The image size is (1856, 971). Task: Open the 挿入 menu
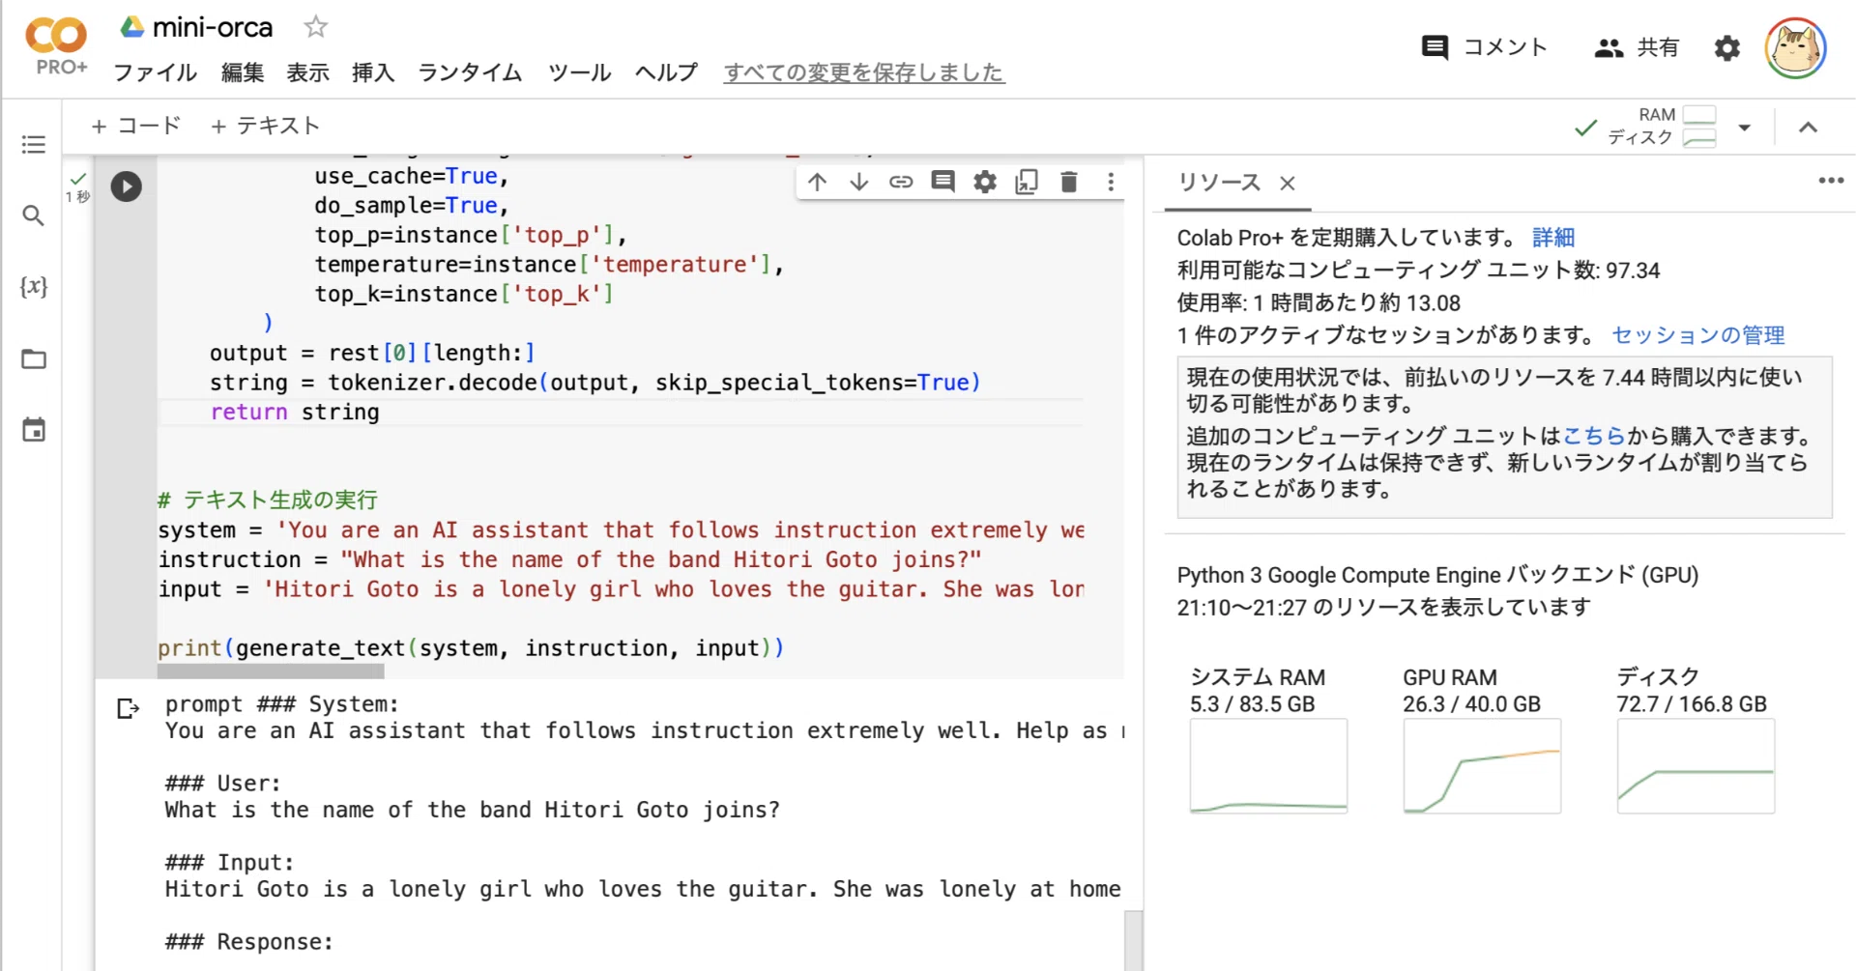coord(373,72)
